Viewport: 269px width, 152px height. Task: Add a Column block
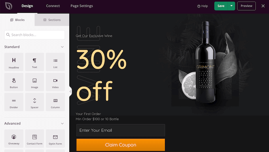pyautogui.click(x=55, y=102)
